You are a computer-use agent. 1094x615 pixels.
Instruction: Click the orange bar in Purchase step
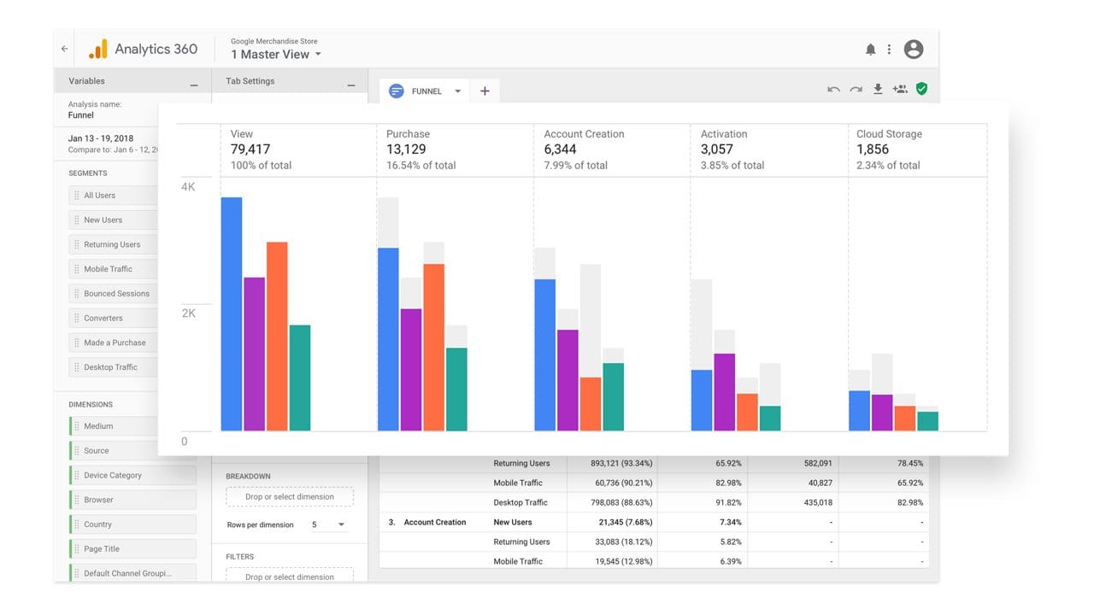tap(434, 348)
